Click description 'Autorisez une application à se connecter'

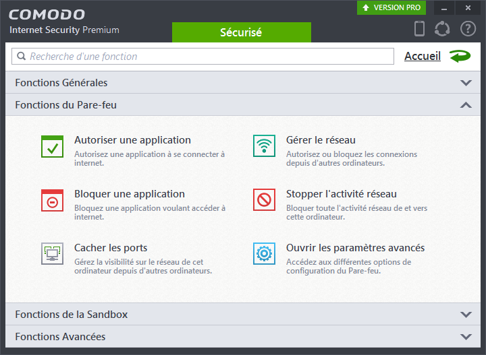coord(149,158)
